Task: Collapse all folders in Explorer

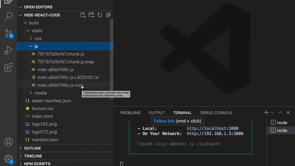Action: tap(108, 15)
